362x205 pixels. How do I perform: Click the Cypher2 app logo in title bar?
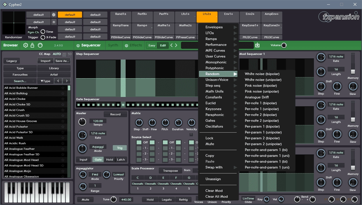5,4
